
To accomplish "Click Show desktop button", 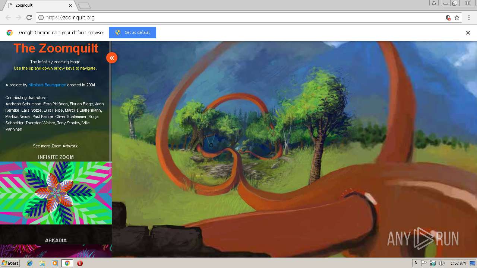I will [x=473, y=263].
